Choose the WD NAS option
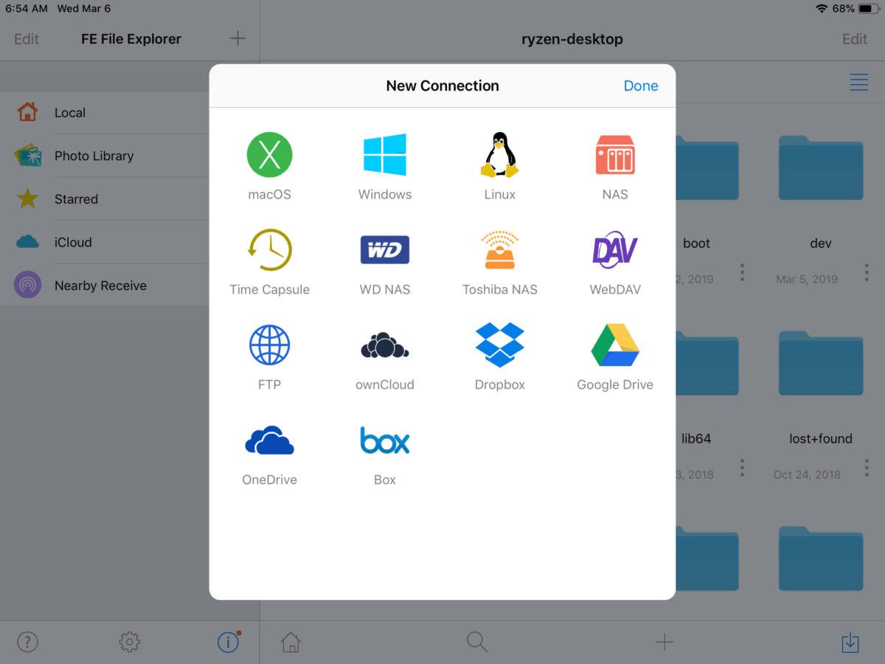 tap(385, 262)
